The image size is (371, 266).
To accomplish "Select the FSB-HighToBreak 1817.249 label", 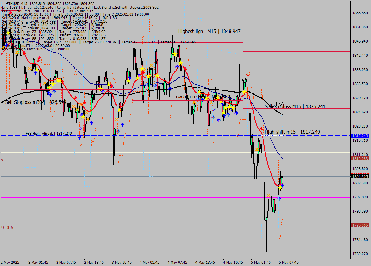I will tap(49, 133).
